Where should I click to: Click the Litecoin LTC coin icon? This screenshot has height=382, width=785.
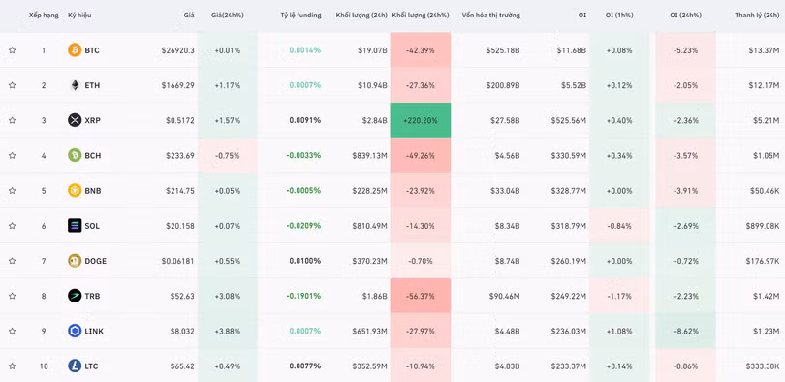tap(75, 366)
